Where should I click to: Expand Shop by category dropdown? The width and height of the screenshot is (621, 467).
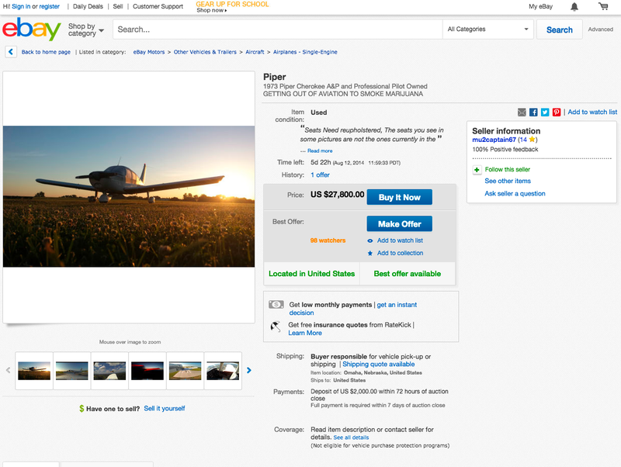point(86,29)
